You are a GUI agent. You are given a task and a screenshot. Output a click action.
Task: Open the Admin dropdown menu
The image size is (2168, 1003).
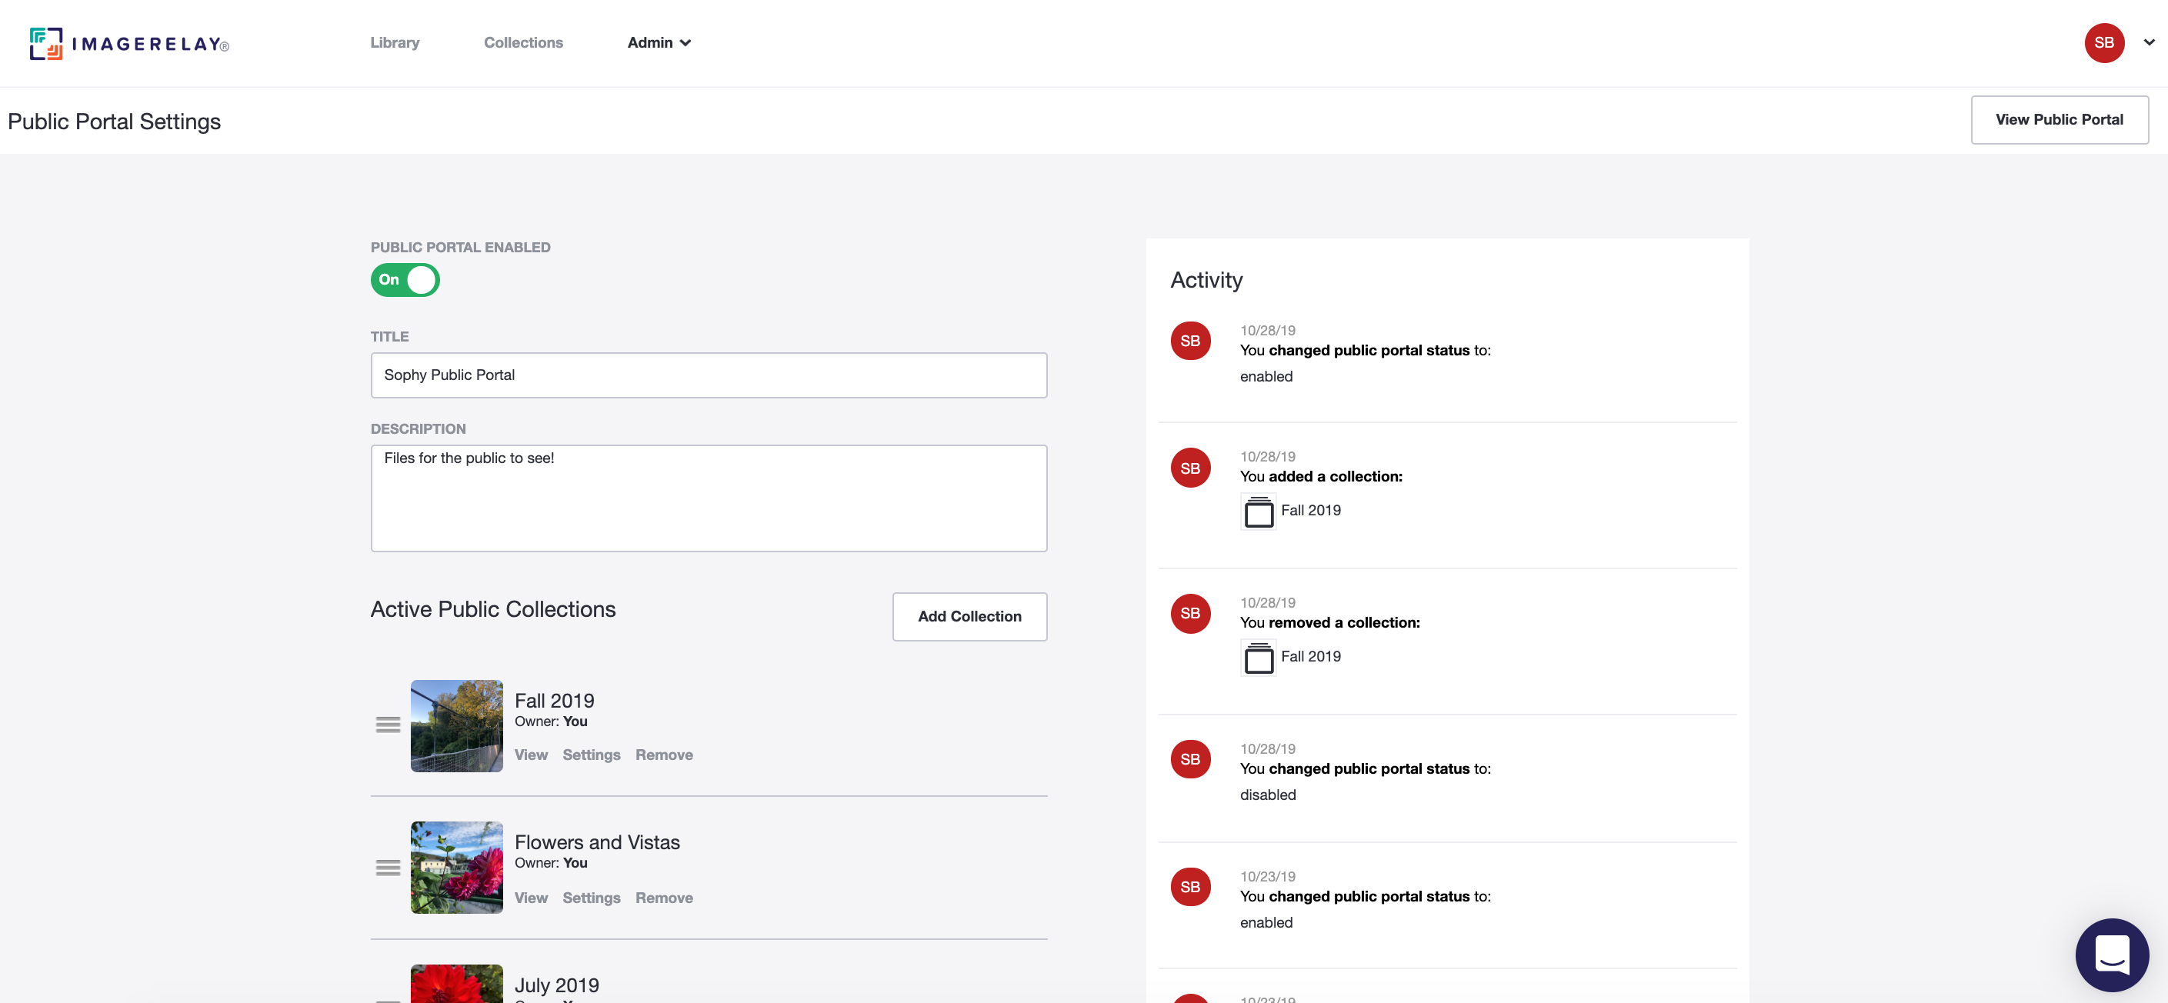[x=659, y=43]
